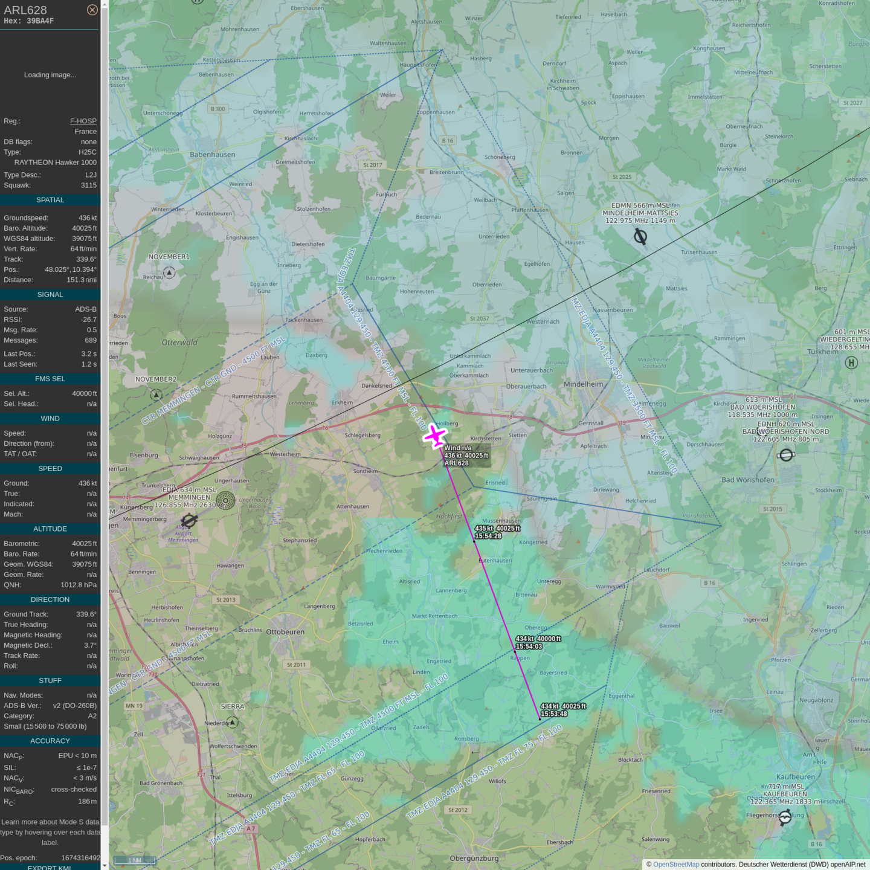Click the Mindelheim-Mattsies airfield symbol
This screenshot has height=870, width=870.
pos(640,236)
